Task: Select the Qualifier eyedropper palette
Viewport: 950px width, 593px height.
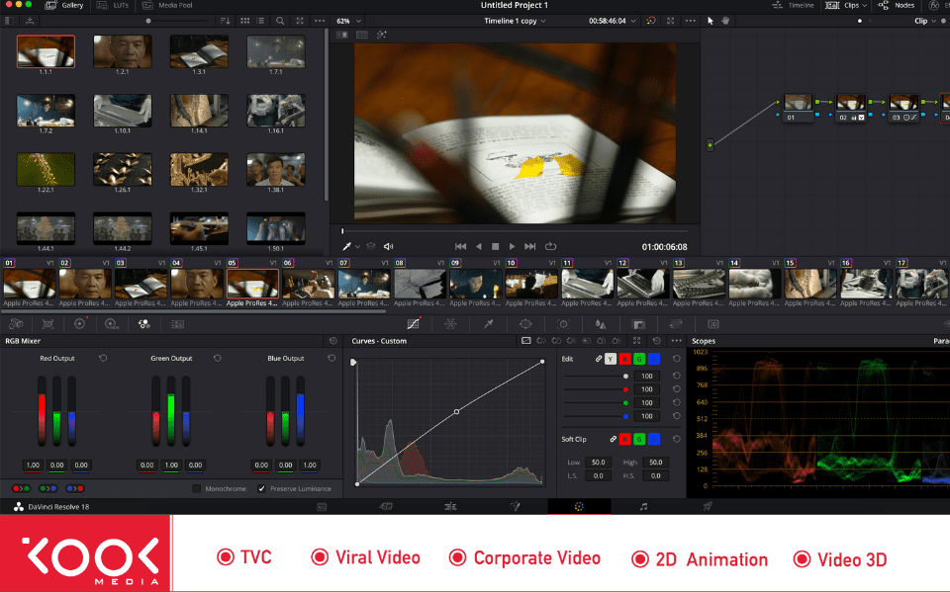Action: point(488,324)
